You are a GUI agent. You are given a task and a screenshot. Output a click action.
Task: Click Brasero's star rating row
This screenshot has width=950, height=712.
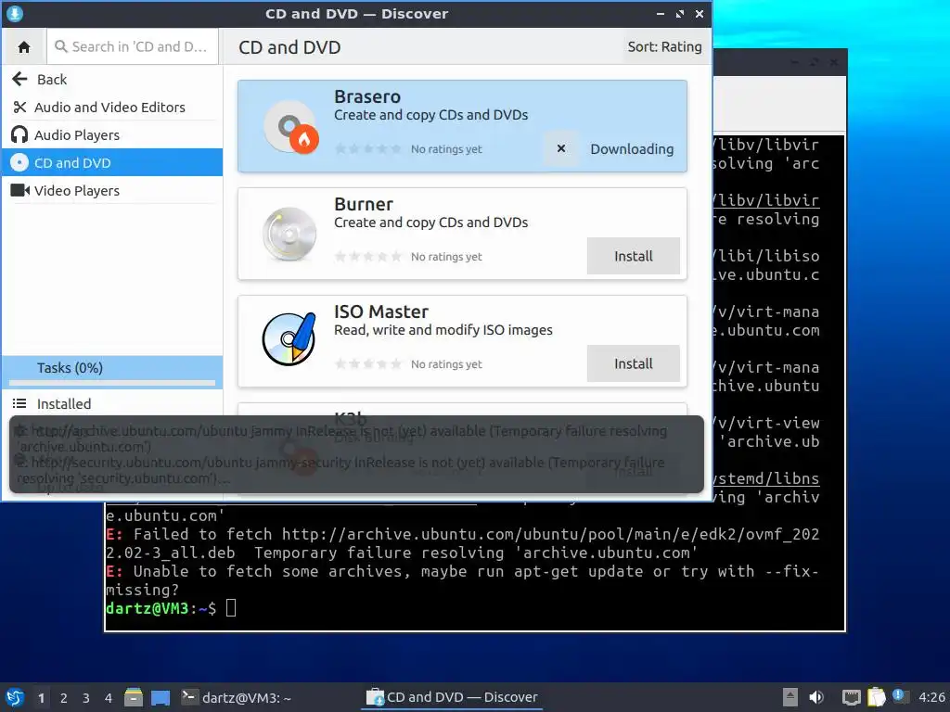pos(367,149)
